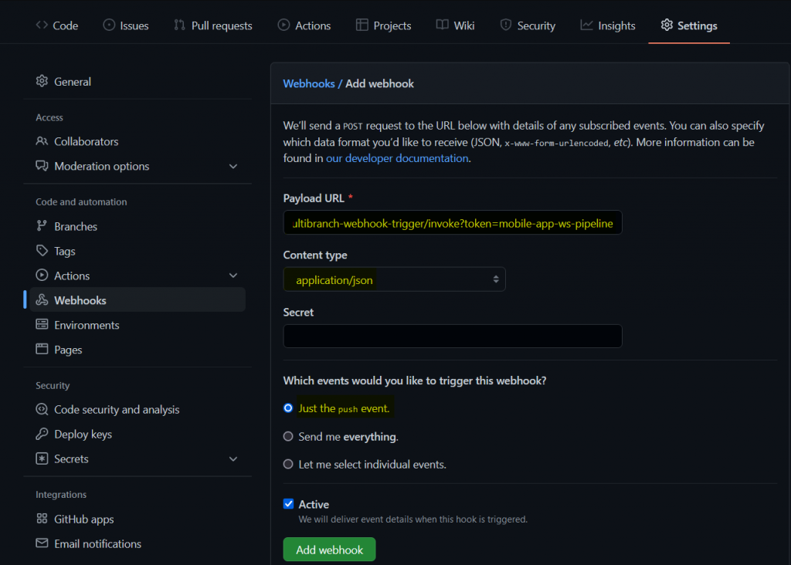The width and height of the screenshot is (791, 565).
Task: Click the Payload URL input field
Action: click(x=453, y=223)
